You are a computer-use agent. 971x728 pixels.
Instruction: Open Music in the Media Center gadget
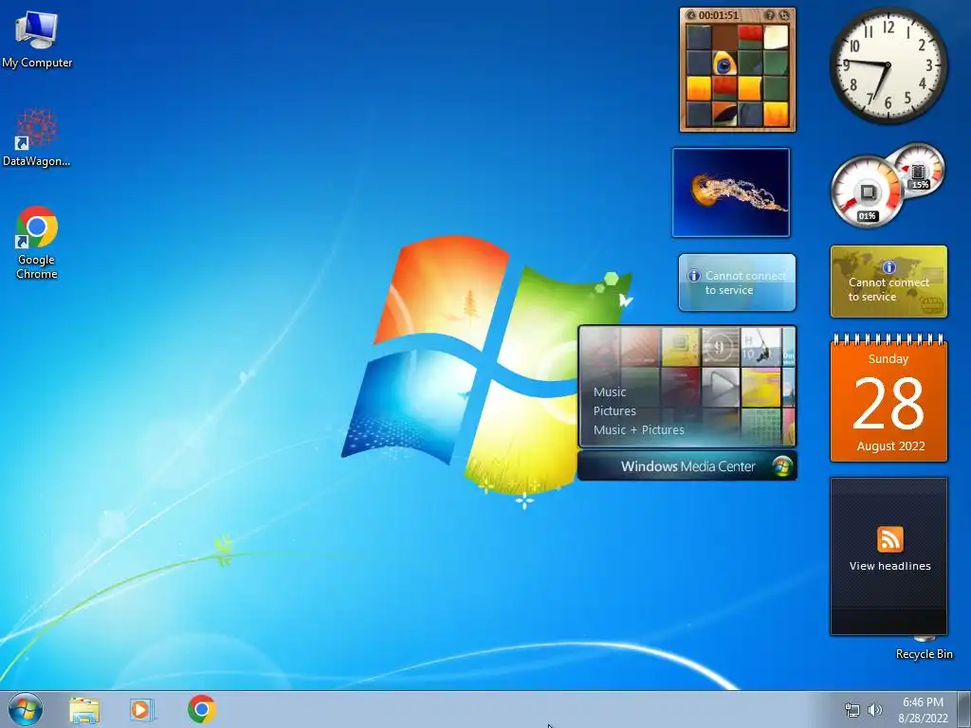click(x=610, y=392)
